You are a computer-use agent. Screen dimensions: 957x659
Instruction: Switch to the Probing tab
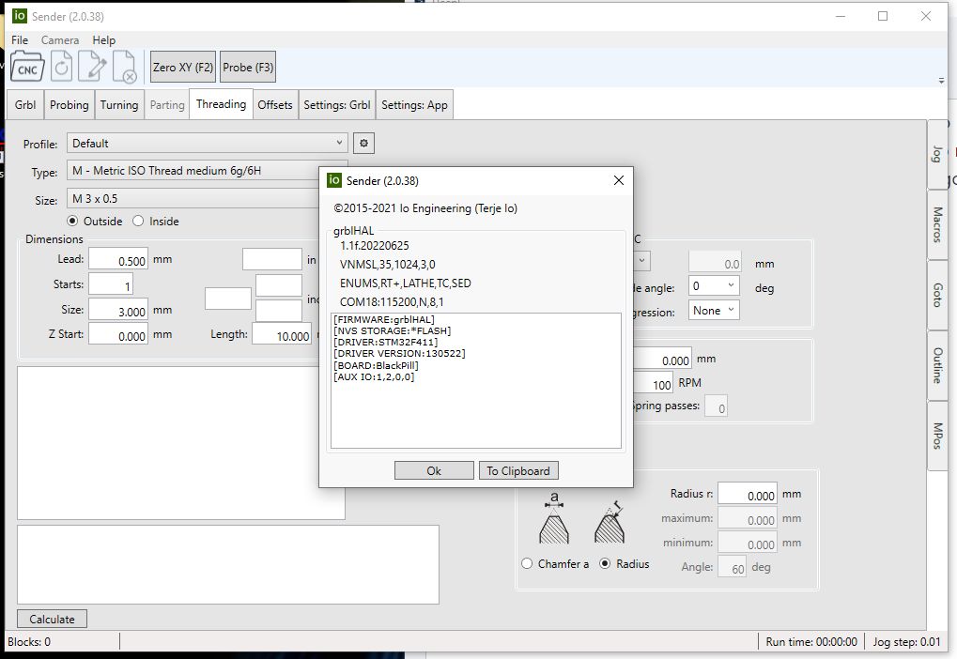pyautogui.click(x=69, y=105)
